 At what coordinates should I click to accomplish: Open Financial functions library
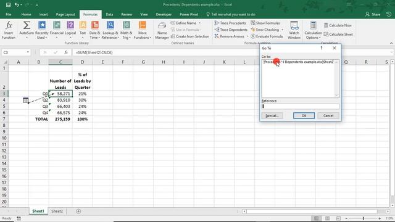pos(57,30)
